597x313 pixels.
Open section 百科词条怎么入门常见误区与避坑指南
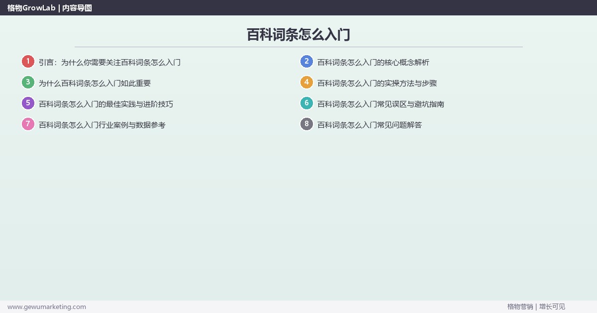tap(381, 104)
